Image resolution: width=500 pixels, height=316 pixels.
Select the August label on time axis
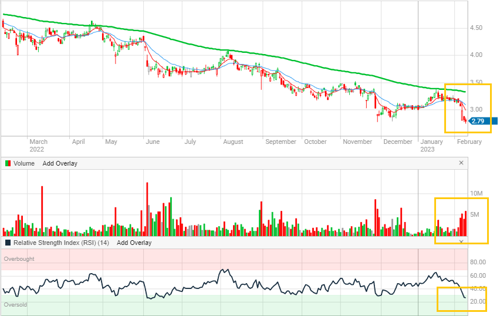pos(233,142)
